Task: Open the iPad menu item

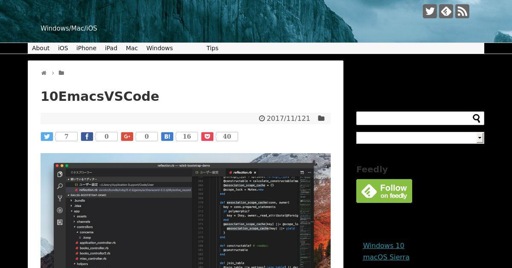Action: pyautogui.click(x=111, y=48)
